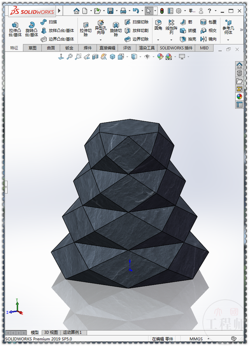Click the Rebuild traffic light icon
249x346 pixels.
point(162,11)
